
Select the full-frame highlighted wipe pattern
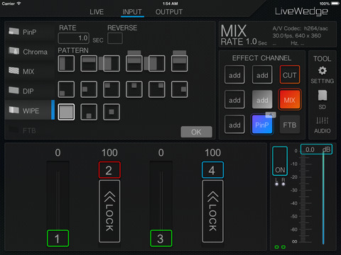click(x=66, y=112)
